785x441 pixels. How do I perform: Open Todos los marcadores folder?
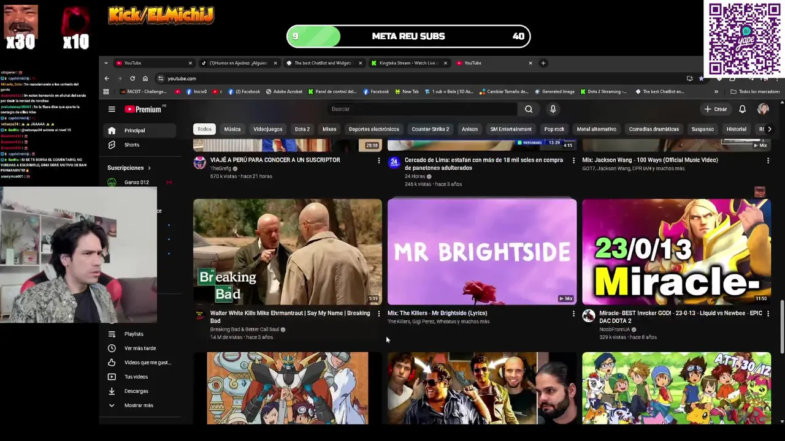click(755, 92)
